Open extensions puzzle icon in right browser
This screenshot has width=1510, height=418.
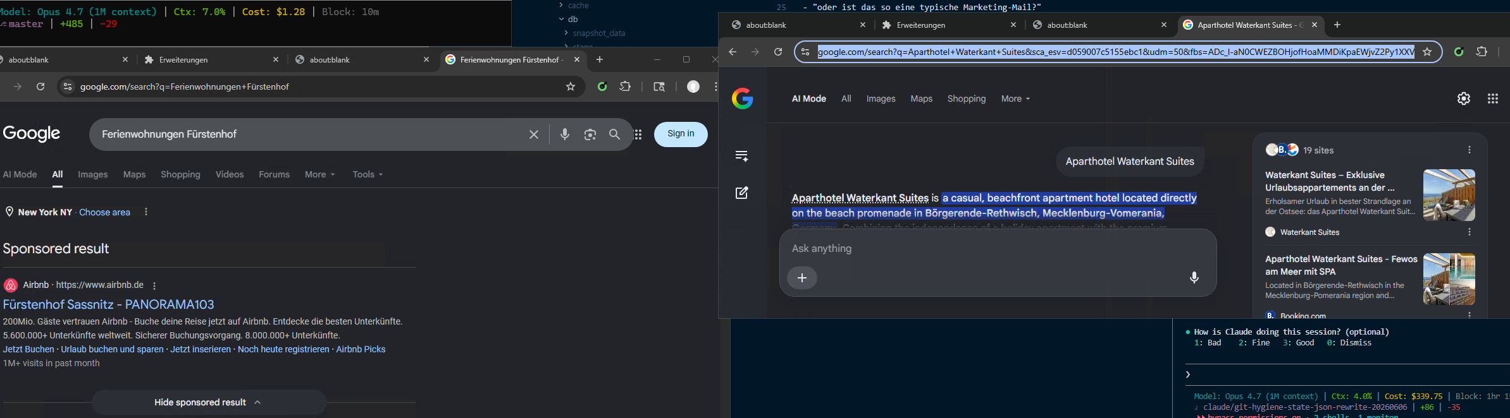[x=1482, y=52]
